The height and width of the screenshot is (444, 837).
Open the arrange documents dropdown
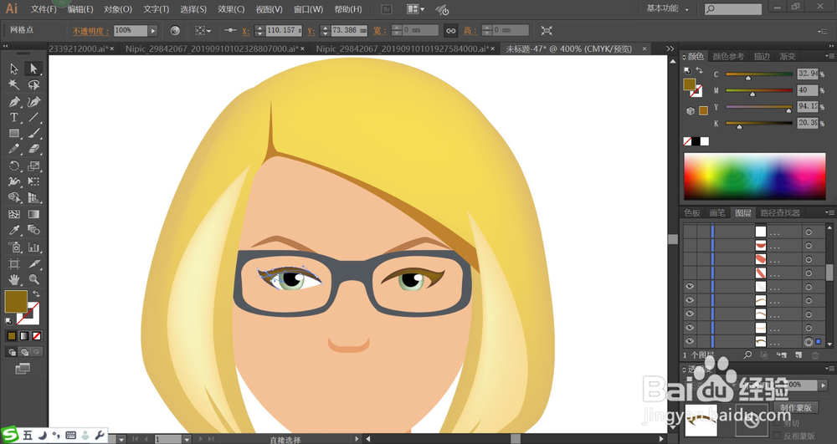tap(416, 9)
